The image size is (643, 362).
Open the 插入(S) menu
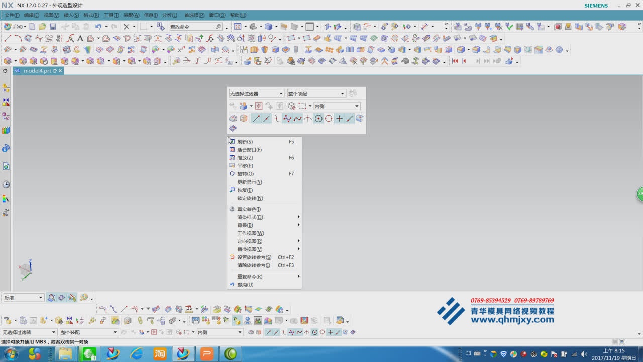(72, 15)
